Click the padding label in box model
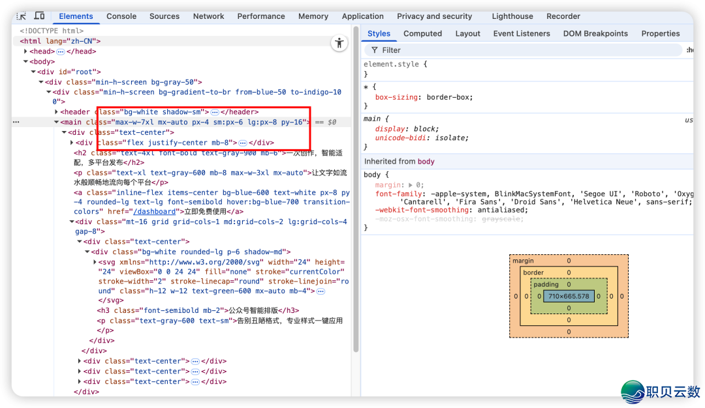The width and height of the screenshot is (705, 408). (x=546, y=285)
